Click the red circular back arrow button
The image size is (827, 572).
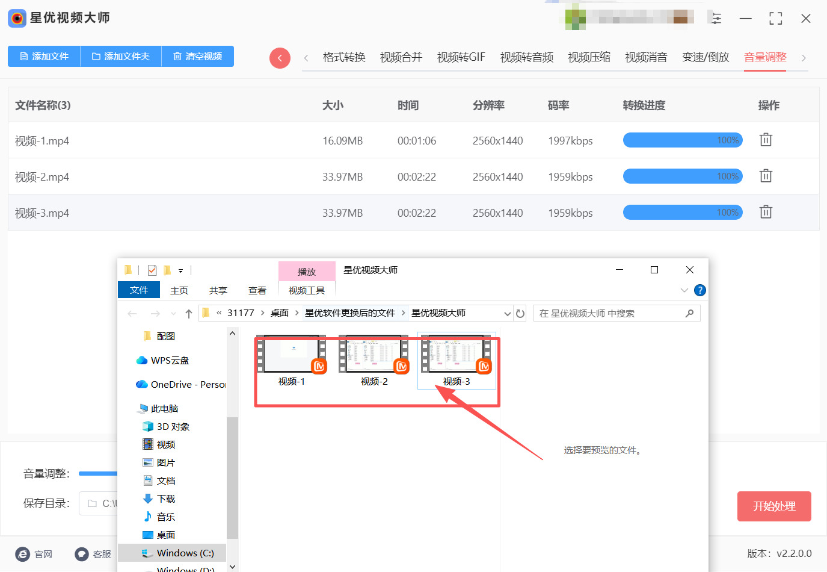pyautogui.click(x=280, y=58)
